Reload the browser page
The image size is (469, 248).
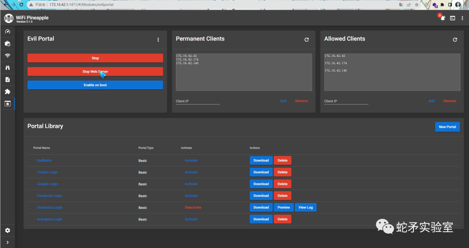[x=21, y=4]
